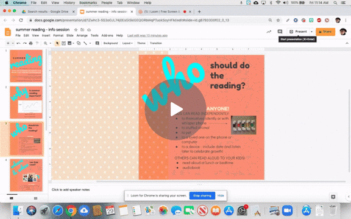
Task: Open the Add-ons menu
Action: (107, 35)
